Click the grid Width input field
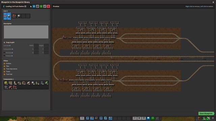The image size is (216, 121). (x=36, y=46)
